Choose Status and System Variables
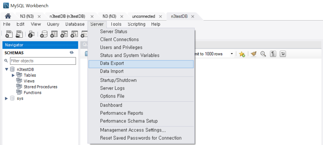 click(x=141, y=55)
